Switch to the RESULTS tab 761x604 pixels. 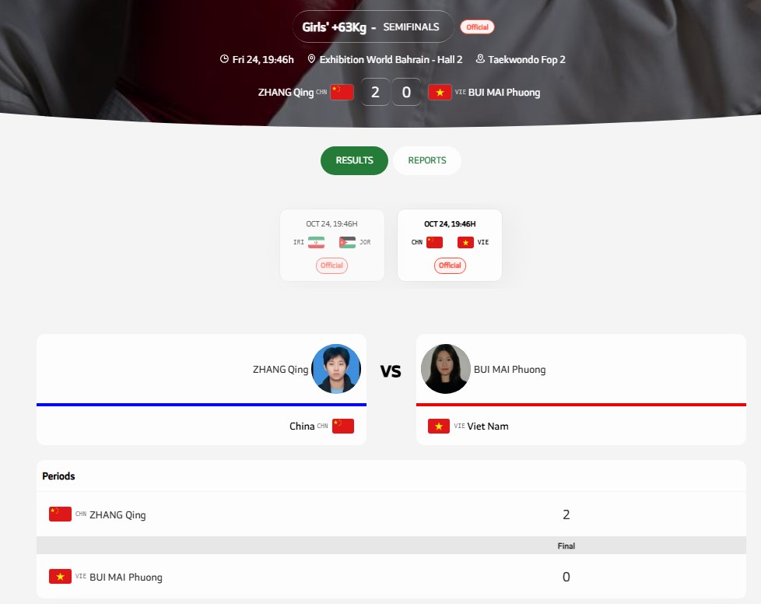click(354, 160)
